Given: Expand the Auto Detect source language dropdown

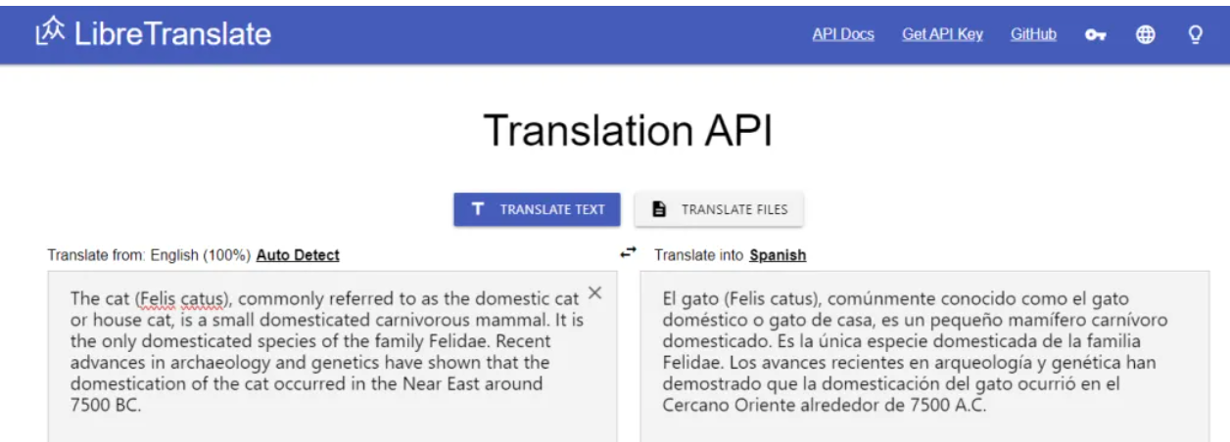Looking at the screenshot, I should tap(298, 255).
